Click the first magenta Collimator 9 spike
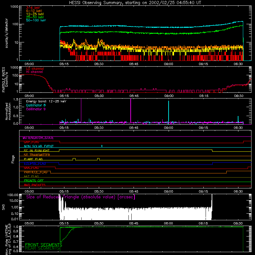 click(81, 111)
